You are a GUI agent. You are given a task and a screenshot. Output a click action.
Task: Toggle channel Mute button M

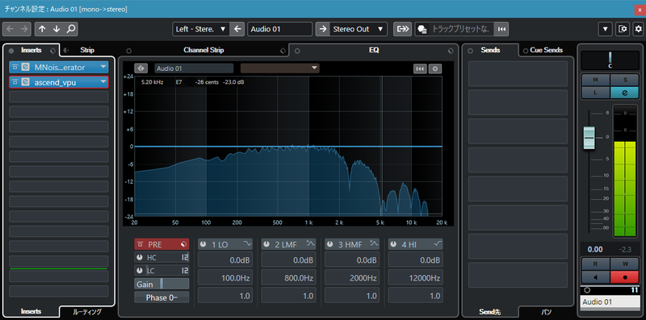tap(595, 79)
